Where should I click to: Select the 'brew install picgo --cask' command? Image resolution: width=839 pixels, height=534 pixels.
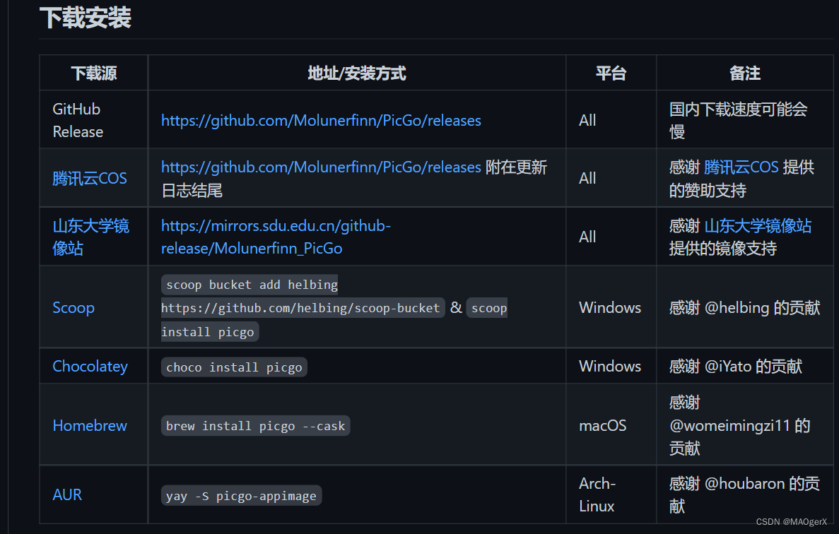coord(255,426)
